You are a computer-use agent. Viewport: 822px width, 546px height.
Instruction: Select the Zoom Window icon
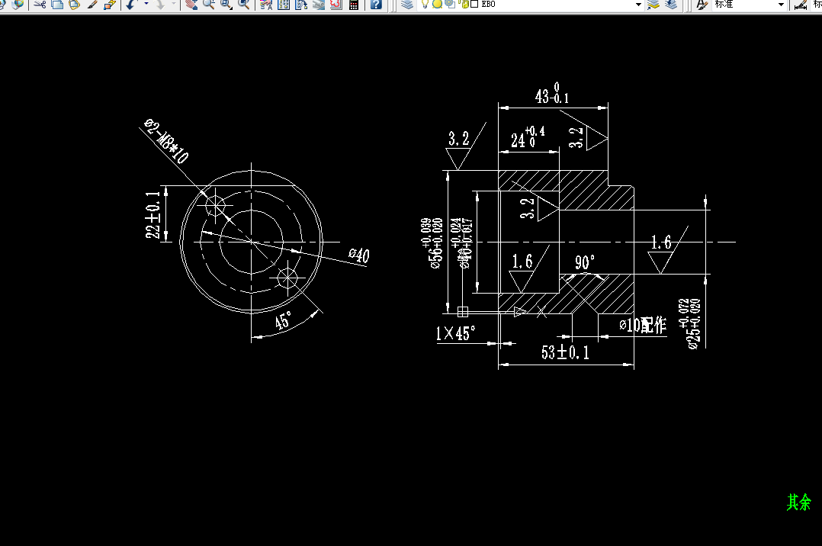(x=225, y=5)
